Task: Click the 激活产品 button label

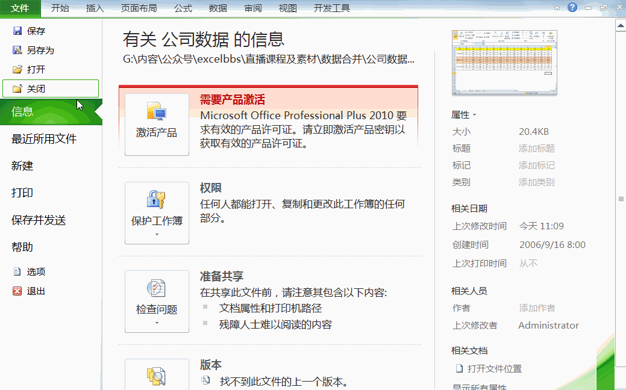Action: point(157,132)
